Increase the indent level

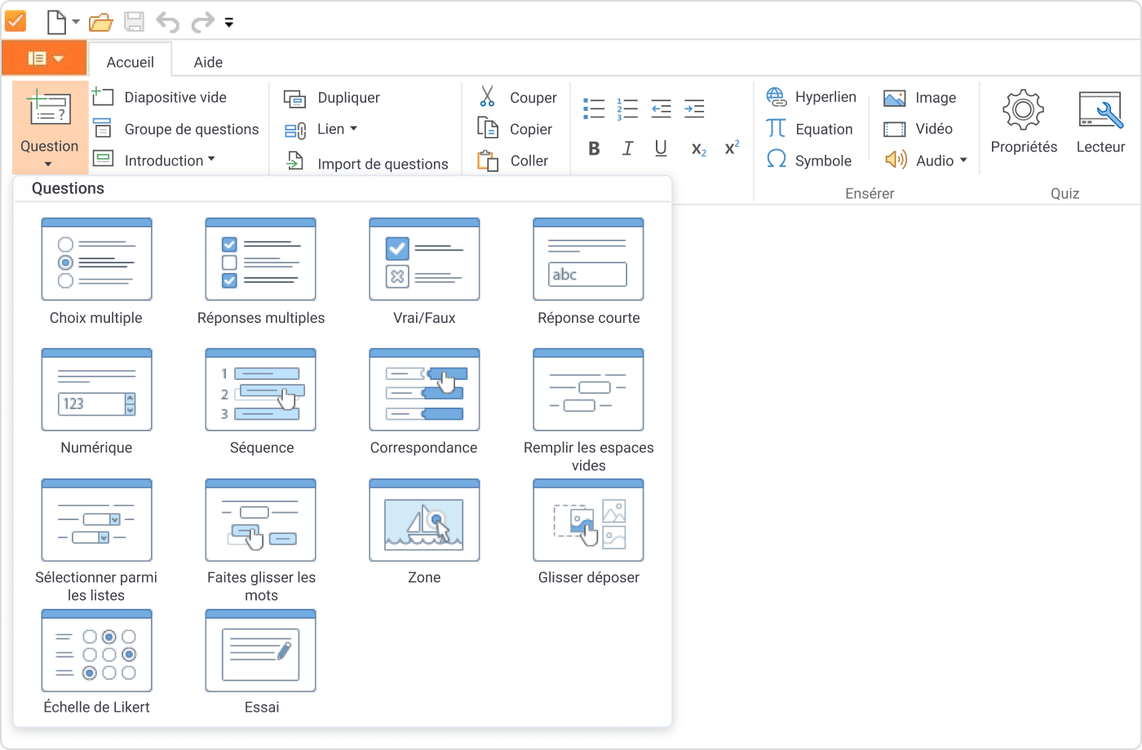pyautogui.click(x=694, y=108)
